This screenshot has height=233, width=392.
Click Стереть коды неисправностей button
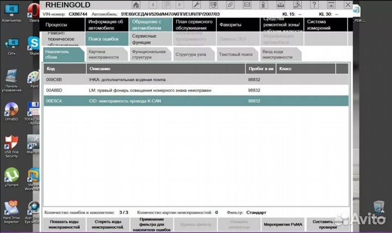coord(108,224)
